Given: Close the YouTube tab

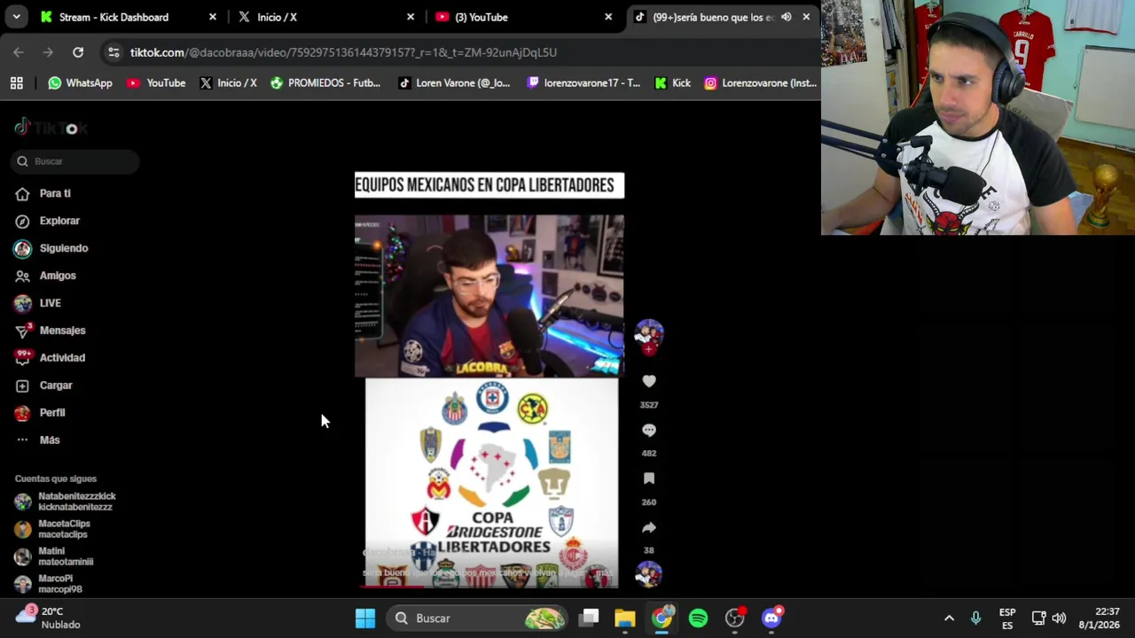Looking at the screenshot, I should coord(608,17).
